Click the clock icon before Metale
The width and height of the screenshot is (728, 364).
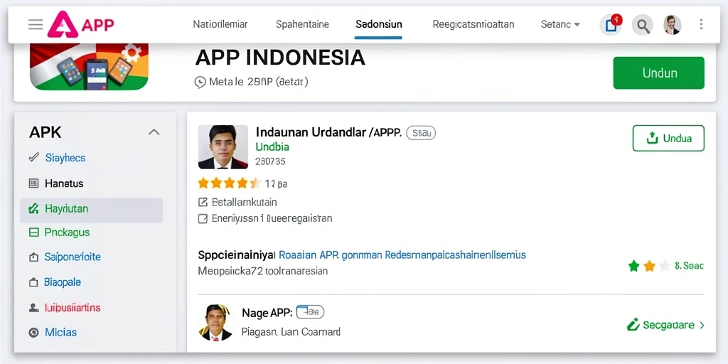coord(200,82)
